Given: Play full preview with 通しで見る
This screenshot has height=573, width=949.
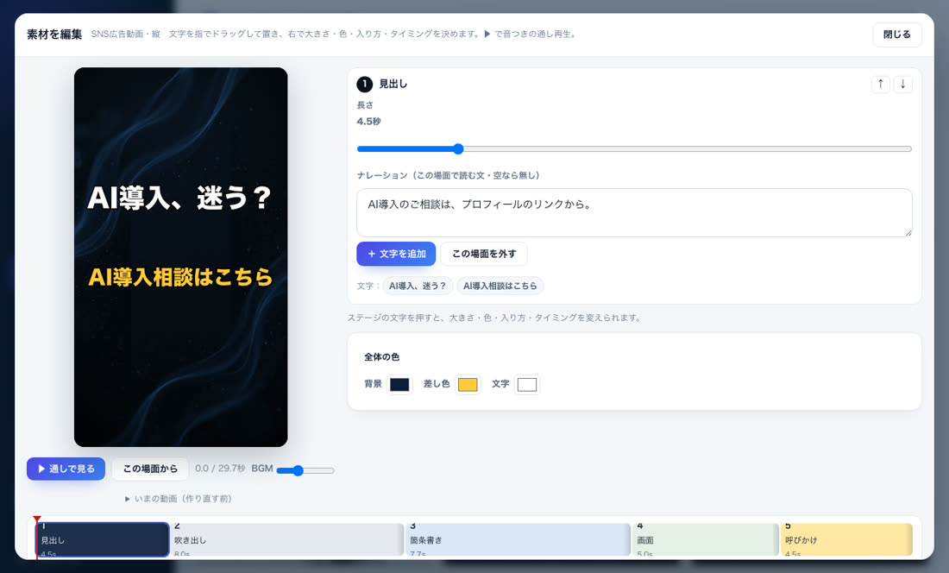Looking at the screenshot, I should point(66,469).
